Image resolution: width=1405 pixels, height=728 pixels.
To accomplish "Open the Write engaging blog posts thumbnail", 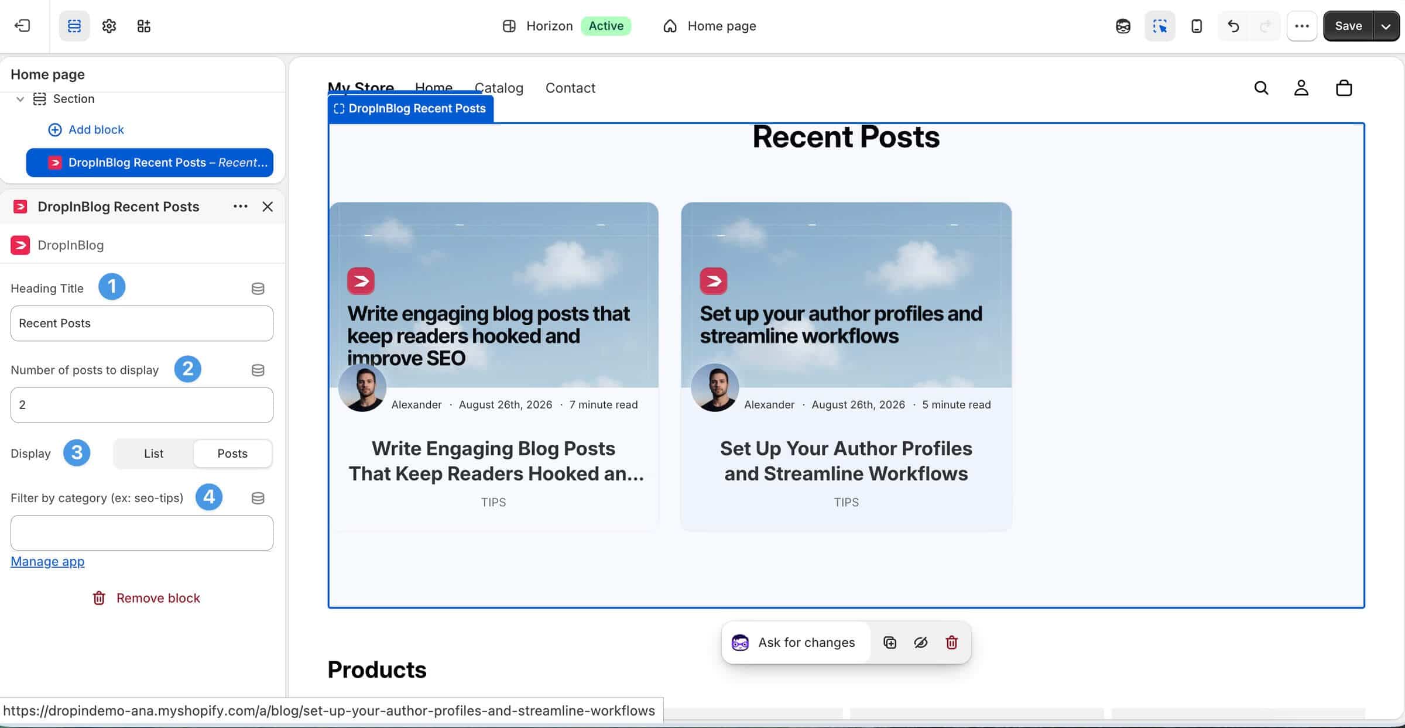I will coord(494,294).
